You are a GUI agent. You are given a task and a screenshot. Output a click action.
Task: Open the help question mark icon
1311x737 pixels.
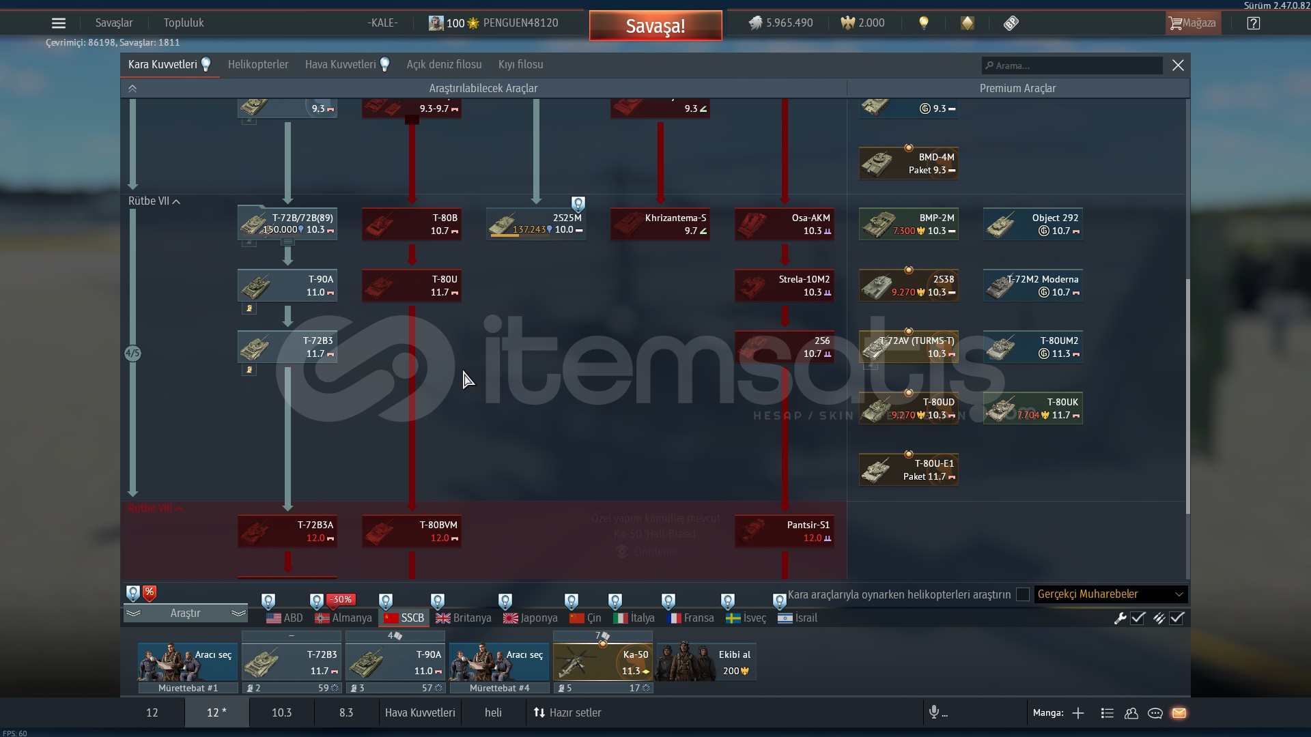click(1253, 23)
